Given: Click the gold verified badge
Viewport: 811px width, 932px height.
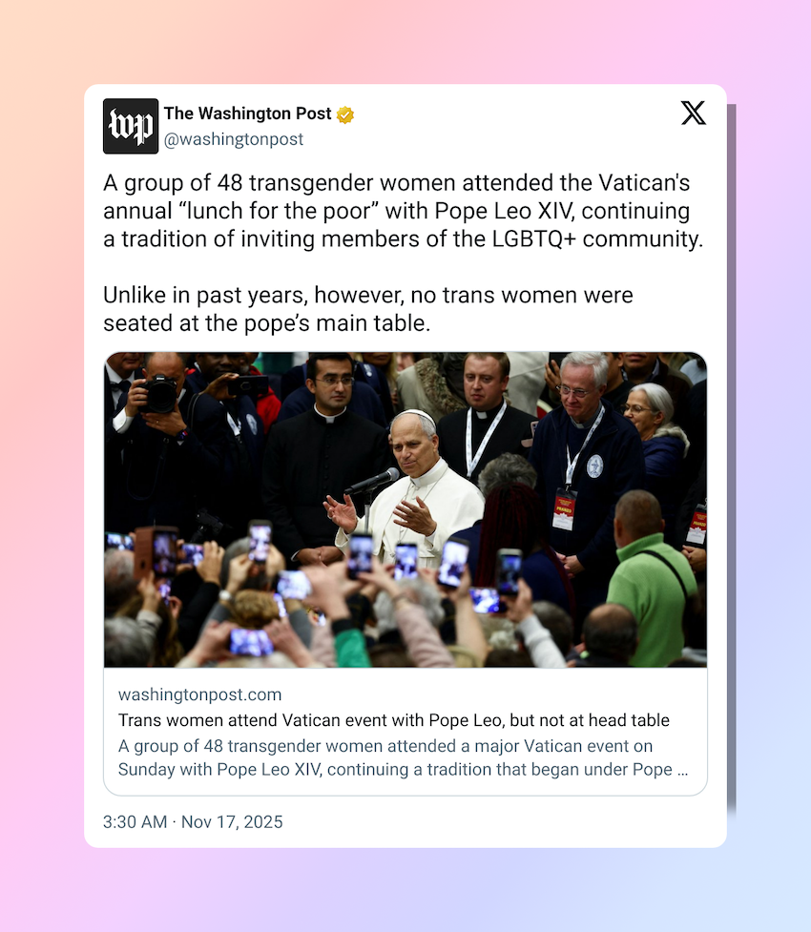Looking at the screenshot, I should (345, 114).
